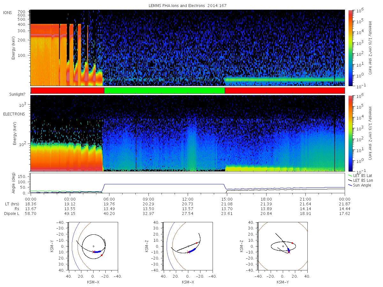Image resolution: width=383 pixels, height=287 pixels.
Task: Click the Saturn marker in KSM-X/KSM-Y plot
Action: 93,246
